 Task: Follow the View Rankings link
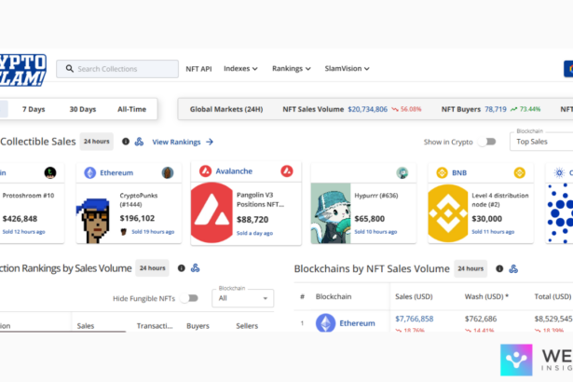coord(183,142)
